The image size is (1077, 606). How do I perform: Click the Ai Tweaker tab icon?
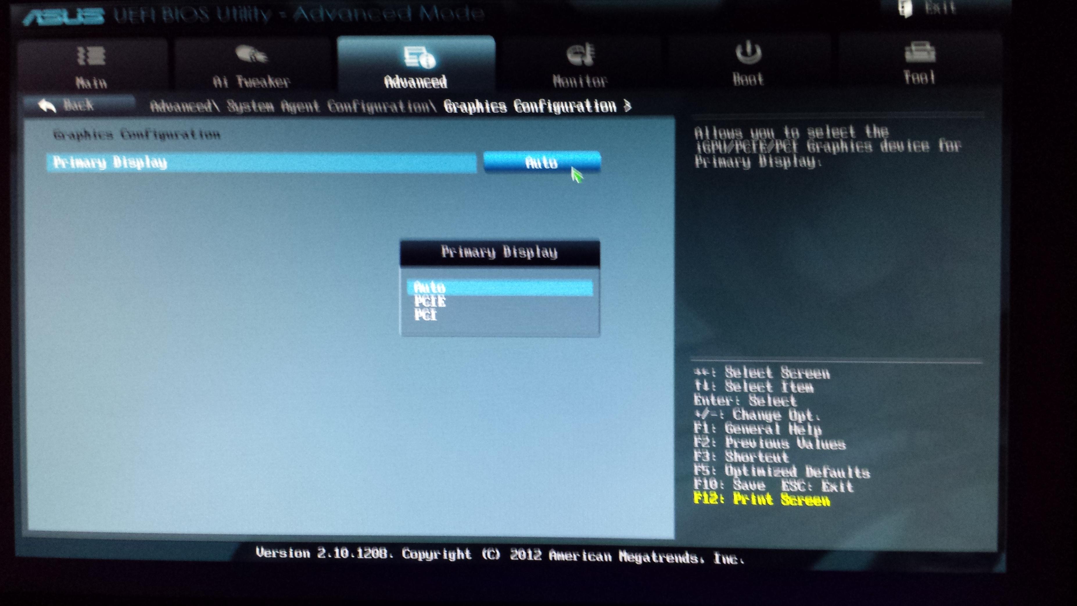[x=251, y=54]
